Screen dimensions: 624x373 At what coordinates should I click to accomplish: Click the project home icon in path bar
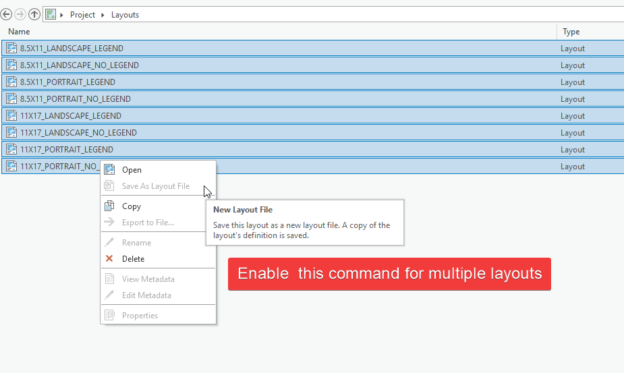[51, 15]
